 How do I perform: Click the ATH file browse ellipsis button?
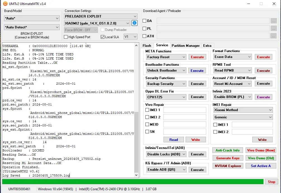pos(273,36)
